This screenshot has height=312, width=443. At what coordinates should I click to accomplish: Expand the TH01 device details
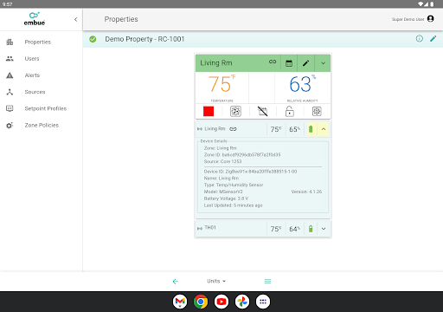pos(324,229)
